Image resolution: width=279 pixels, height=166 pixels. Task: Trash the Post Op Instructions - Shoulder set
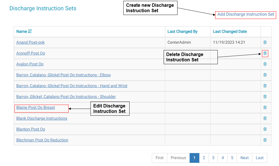click(265, 97)
